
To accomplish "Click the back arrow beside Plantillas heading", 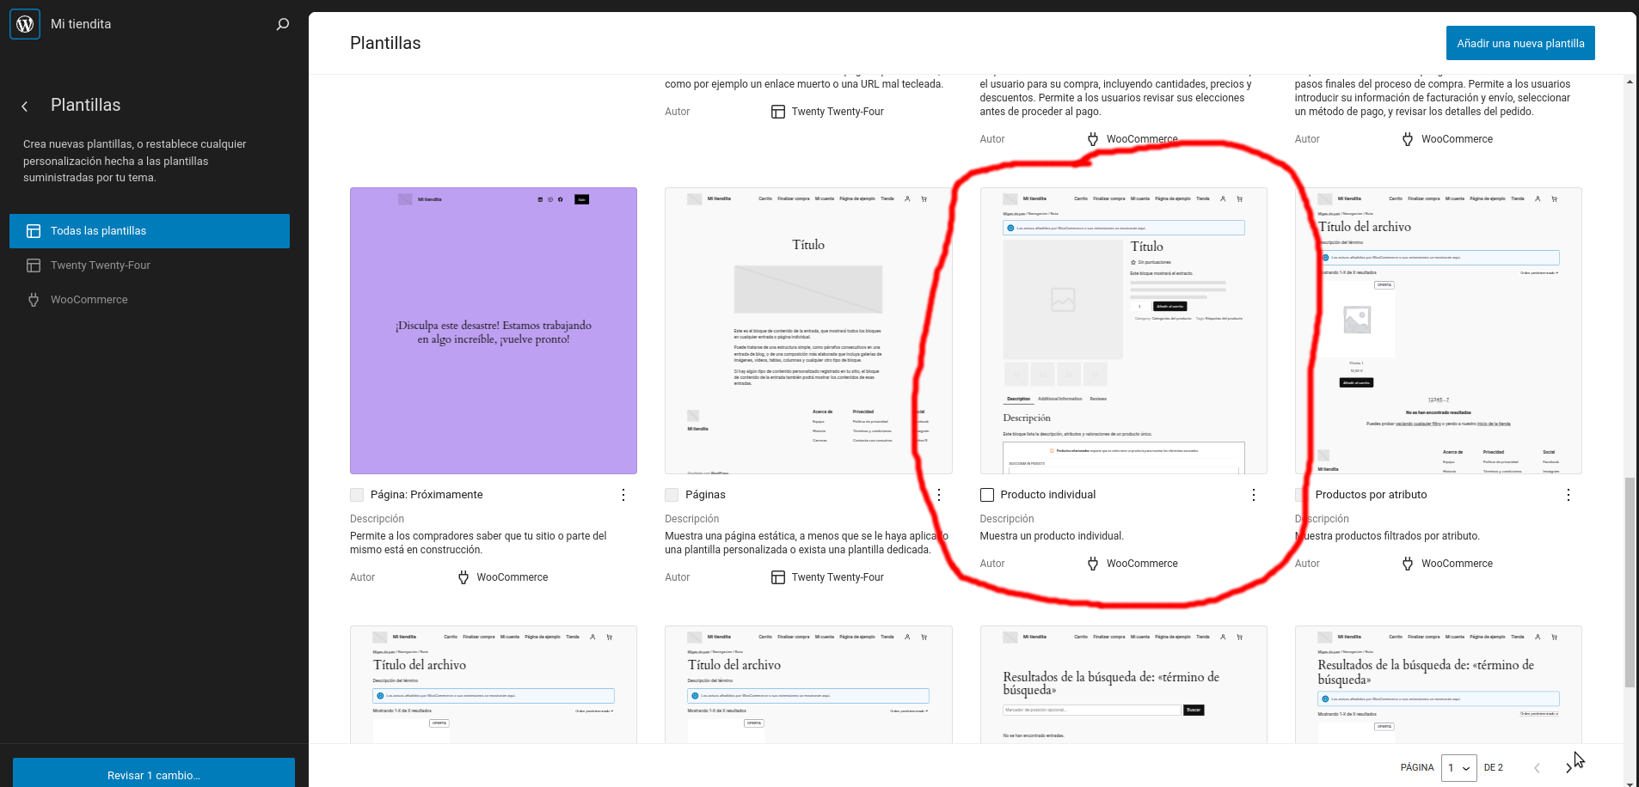I will point(24,106).
